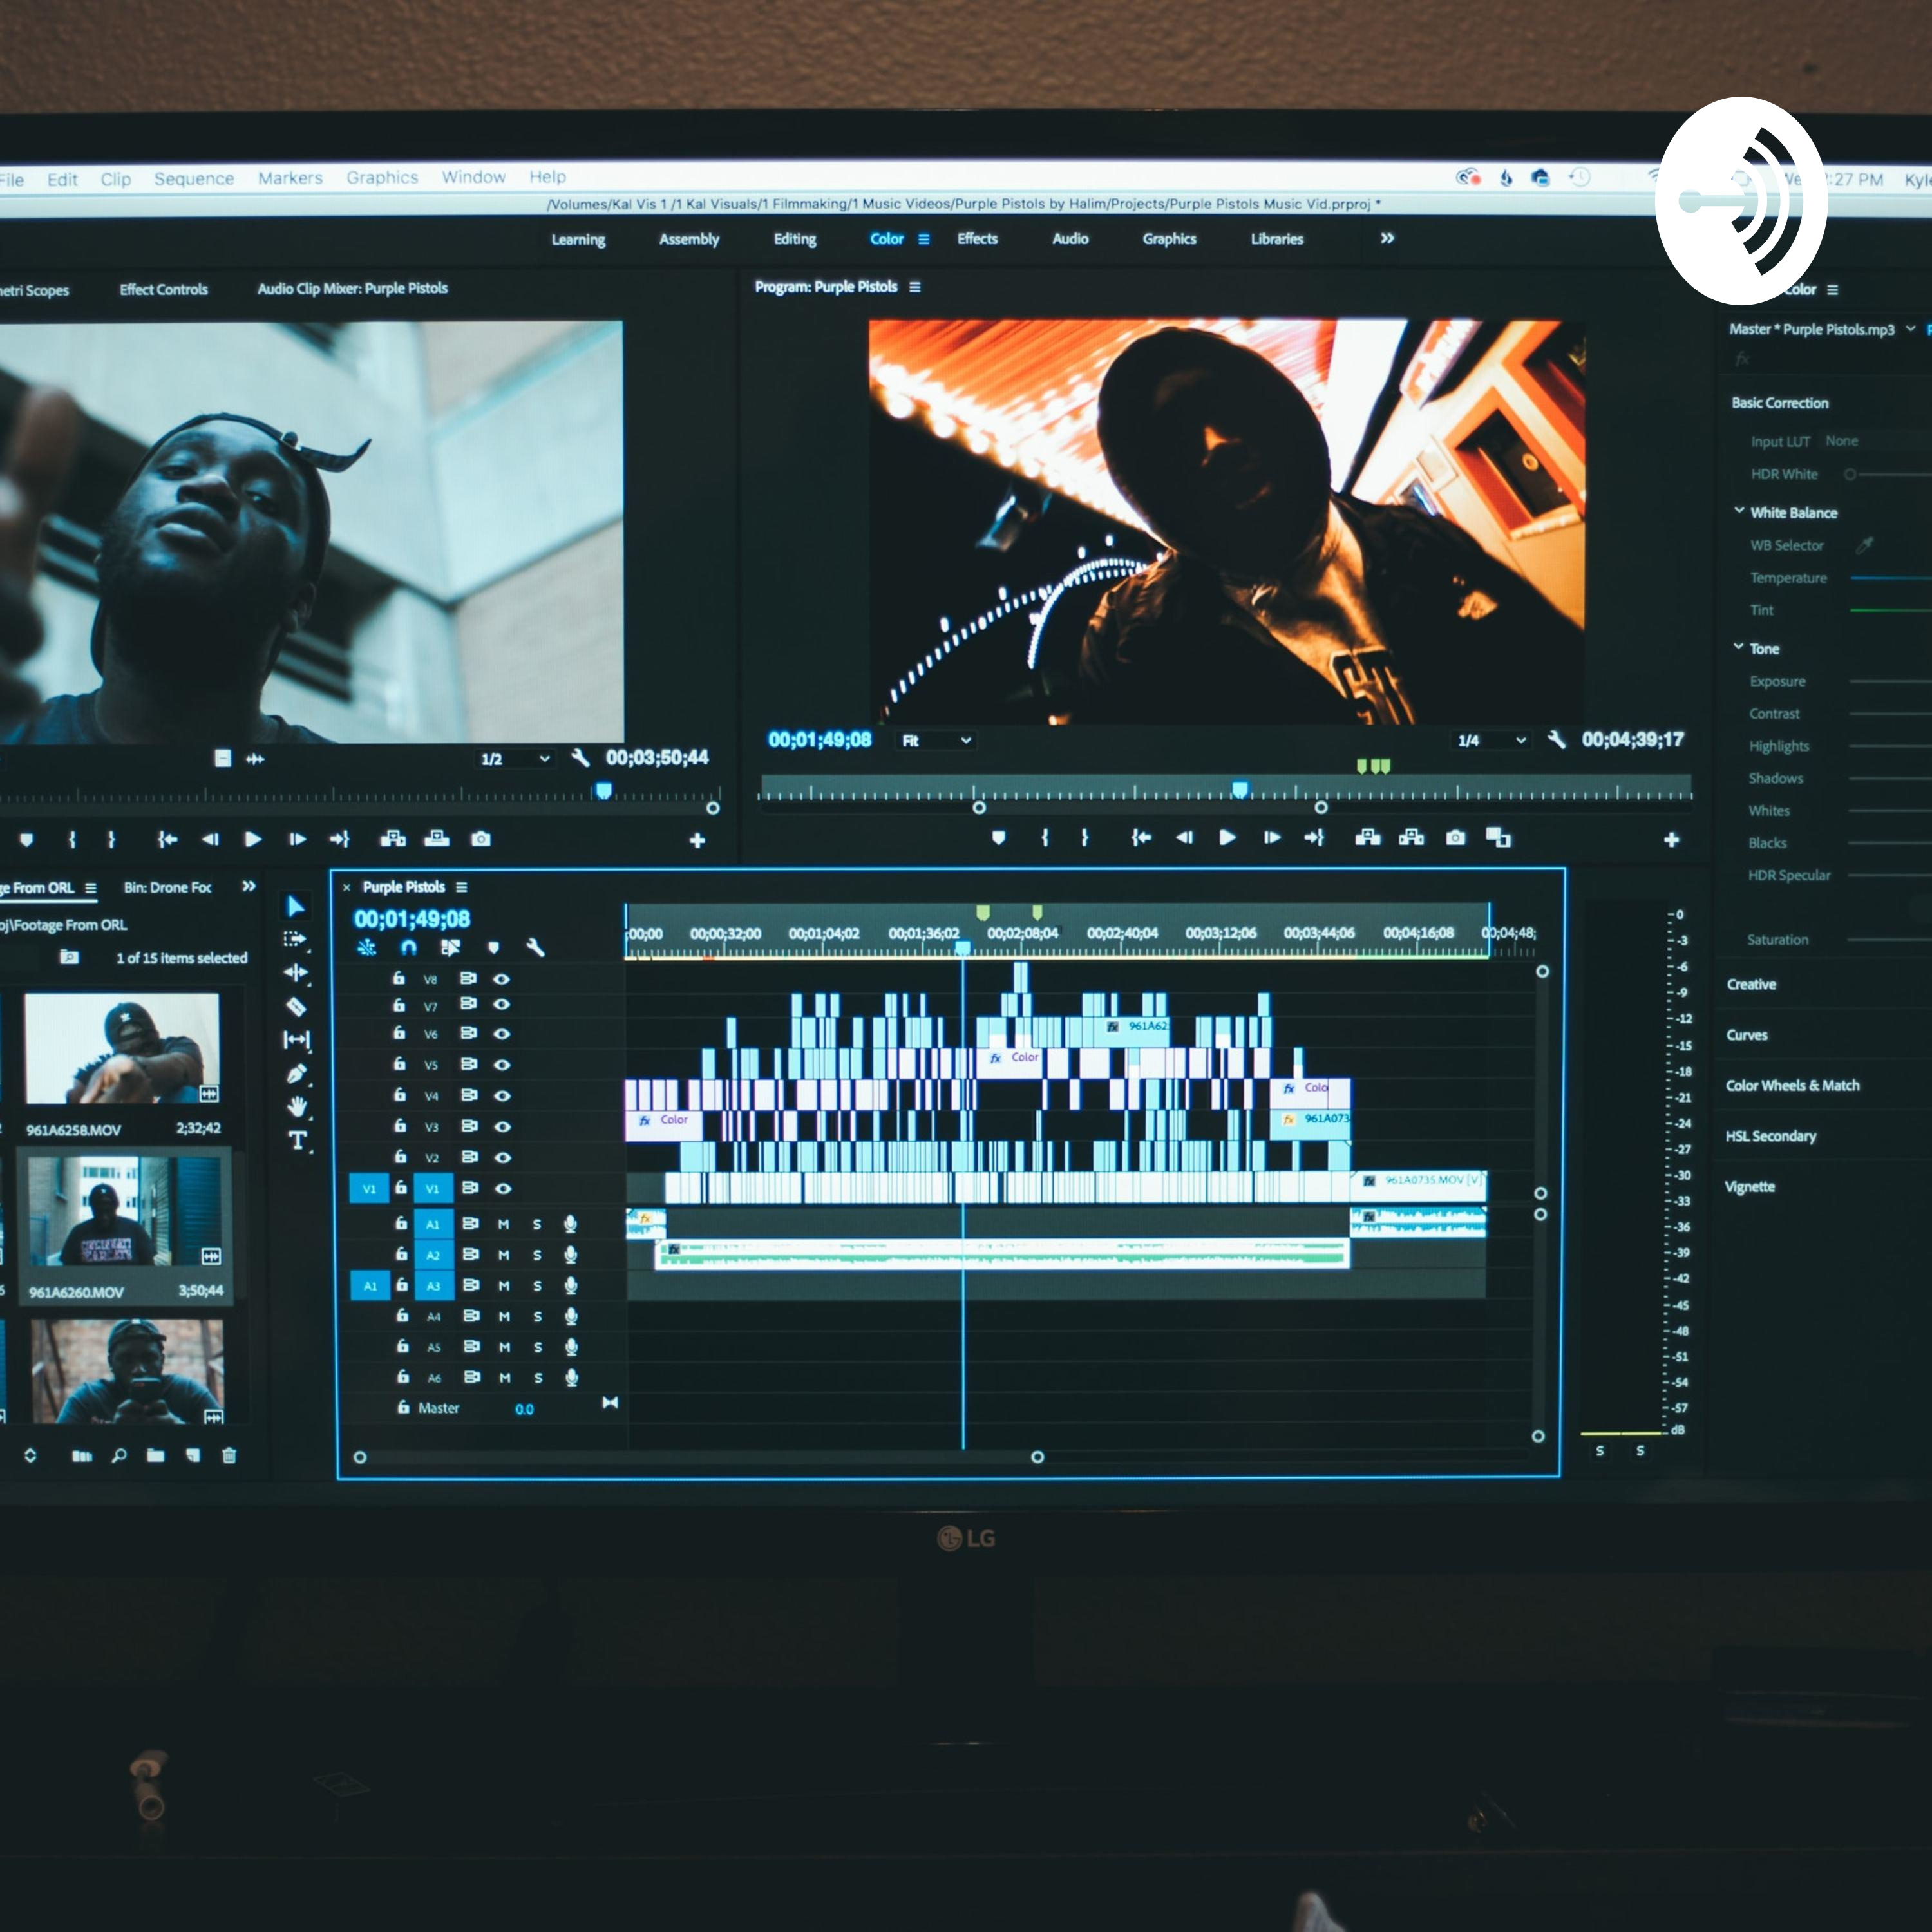Expand the HSL Secondary section
Screen dimensions: 1932x1932
(1770, 1136)
